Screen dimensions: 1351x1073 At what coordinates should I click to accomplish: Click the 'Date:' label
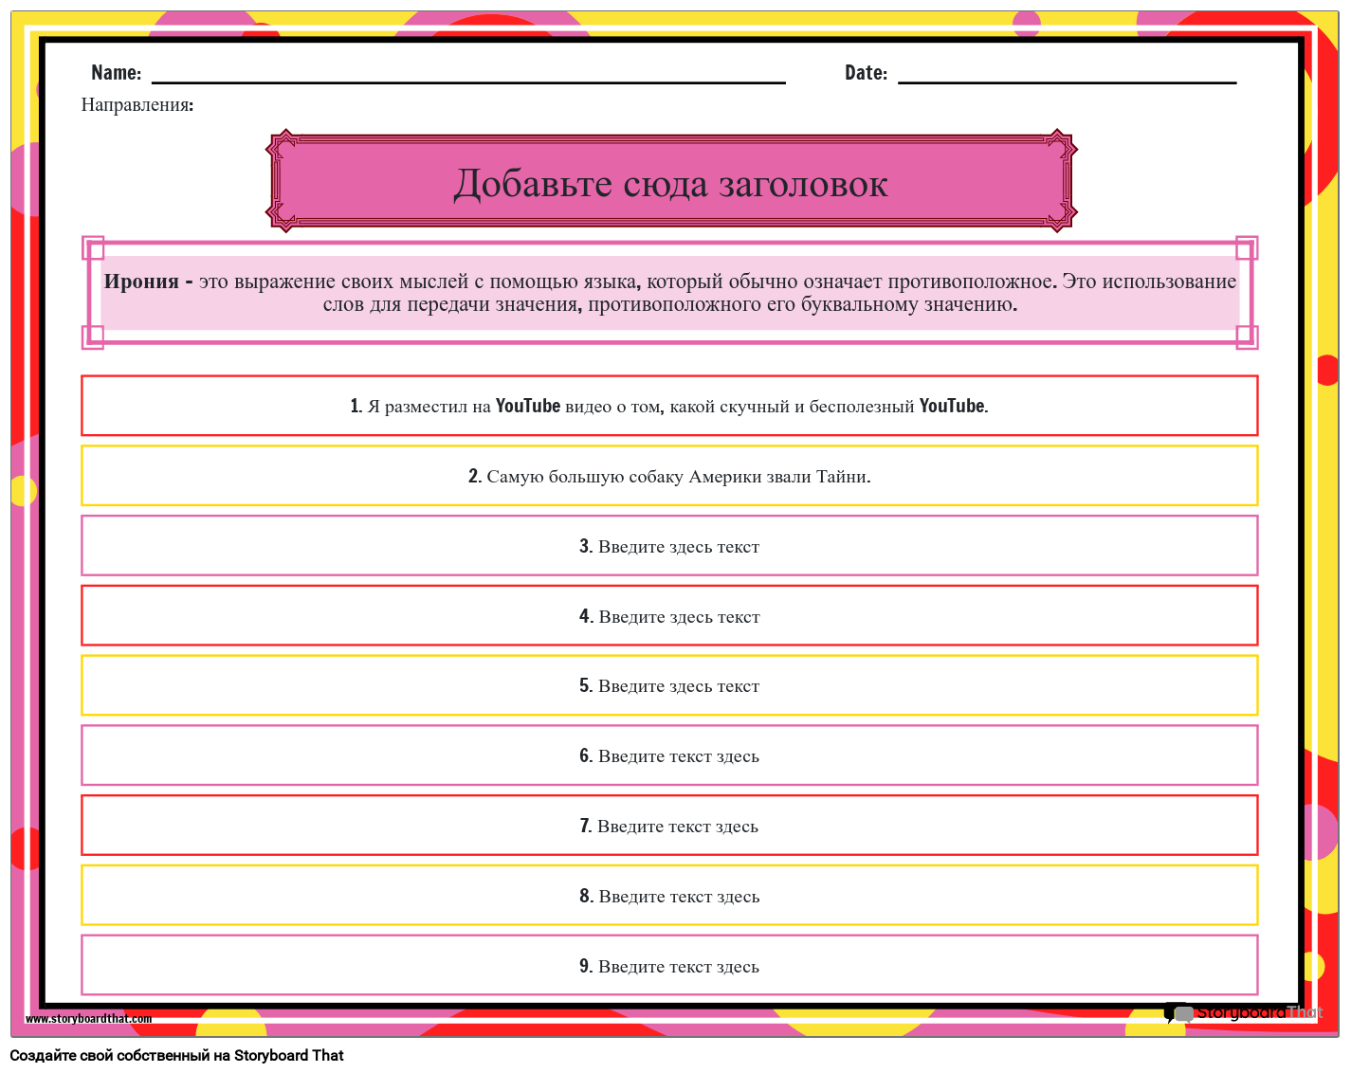click(866, 73)
